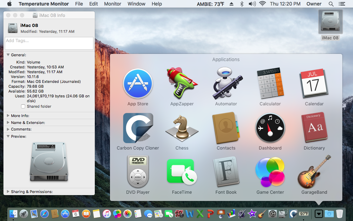Click the drive preview image in Info window
This screenshot has height=221, width=353.
click(49, 162)
